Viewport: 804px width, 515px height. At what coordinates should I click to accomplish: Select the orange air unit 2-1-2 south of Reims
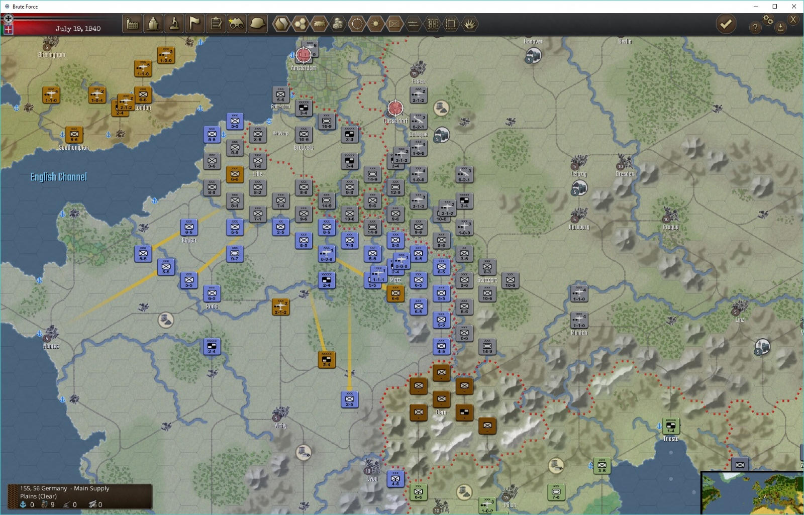coord(280,307)
